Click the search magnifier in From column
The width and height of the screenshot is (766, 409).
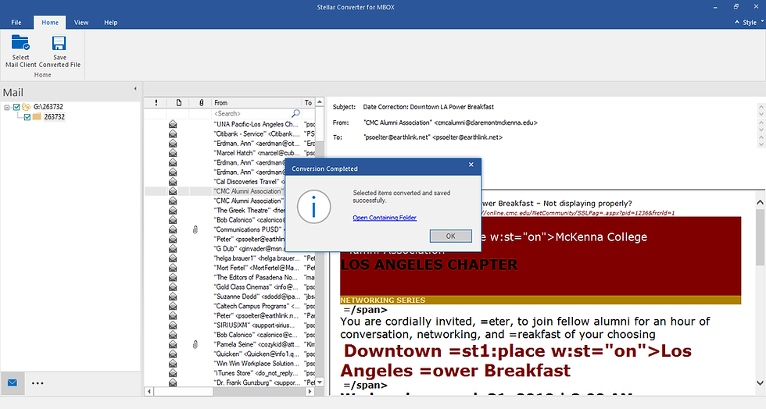(x=295, y=113)
